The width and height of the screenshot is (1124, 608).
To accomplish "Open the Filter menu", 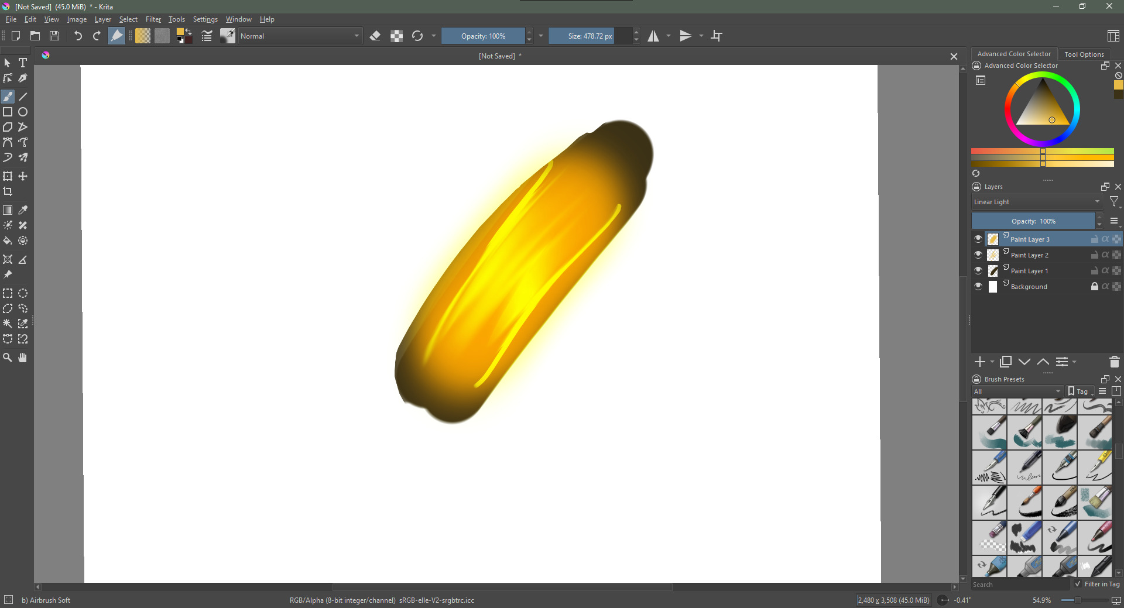I will click(153, 19).
